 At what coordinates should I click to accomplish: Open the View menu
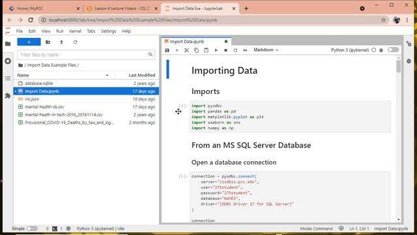(46, 31)
